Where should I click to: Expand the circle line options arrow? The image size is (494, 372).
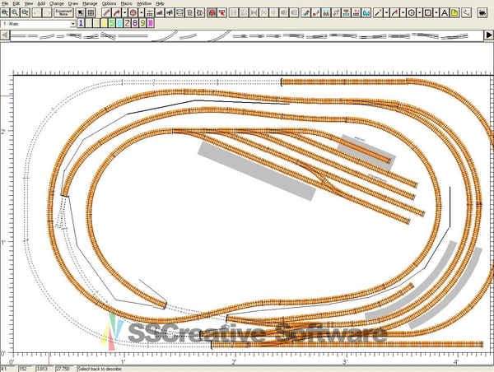(420, 13)
